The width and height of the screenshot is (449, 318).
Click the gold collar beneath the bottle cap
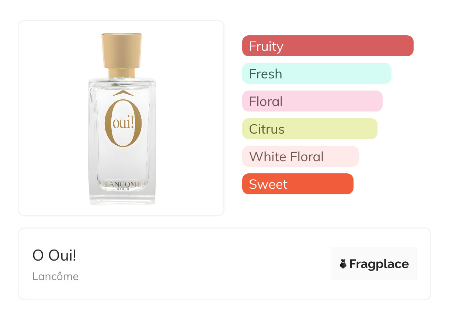tap(122, 73)
